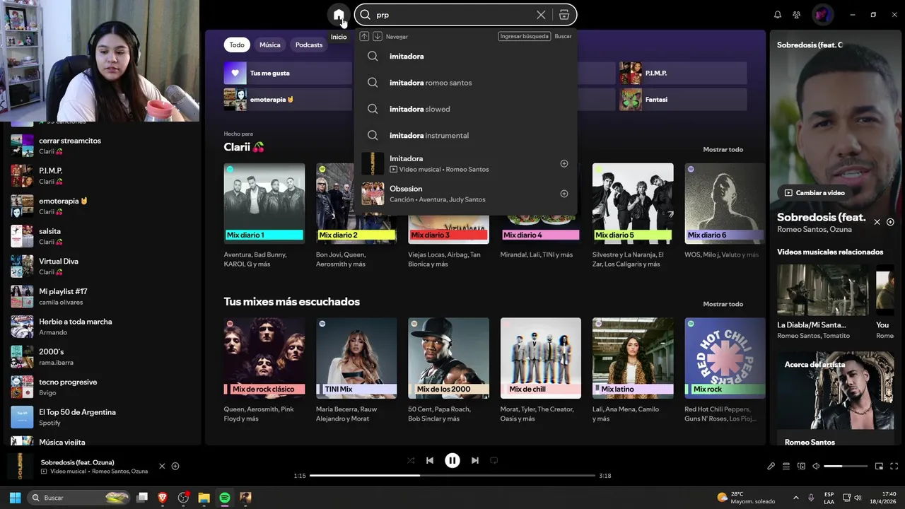This screenshot has height=509, width=905.
Task: Select the Todo filter chip
Action: click(237, 45)
